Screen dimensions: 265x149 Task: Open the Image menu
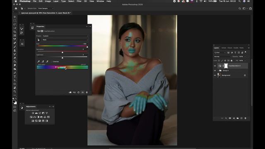coord(48,1)
